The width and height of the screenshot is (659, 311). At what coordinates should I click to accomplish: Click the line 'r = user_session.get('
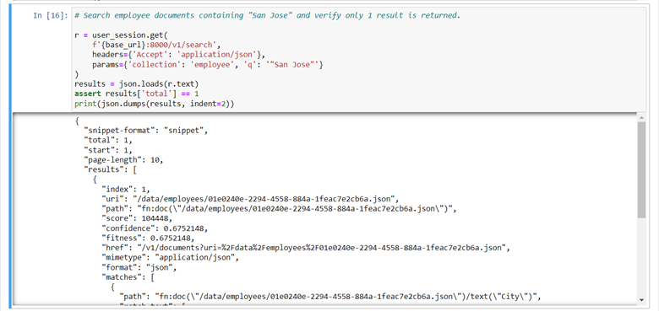pos(121,35)
